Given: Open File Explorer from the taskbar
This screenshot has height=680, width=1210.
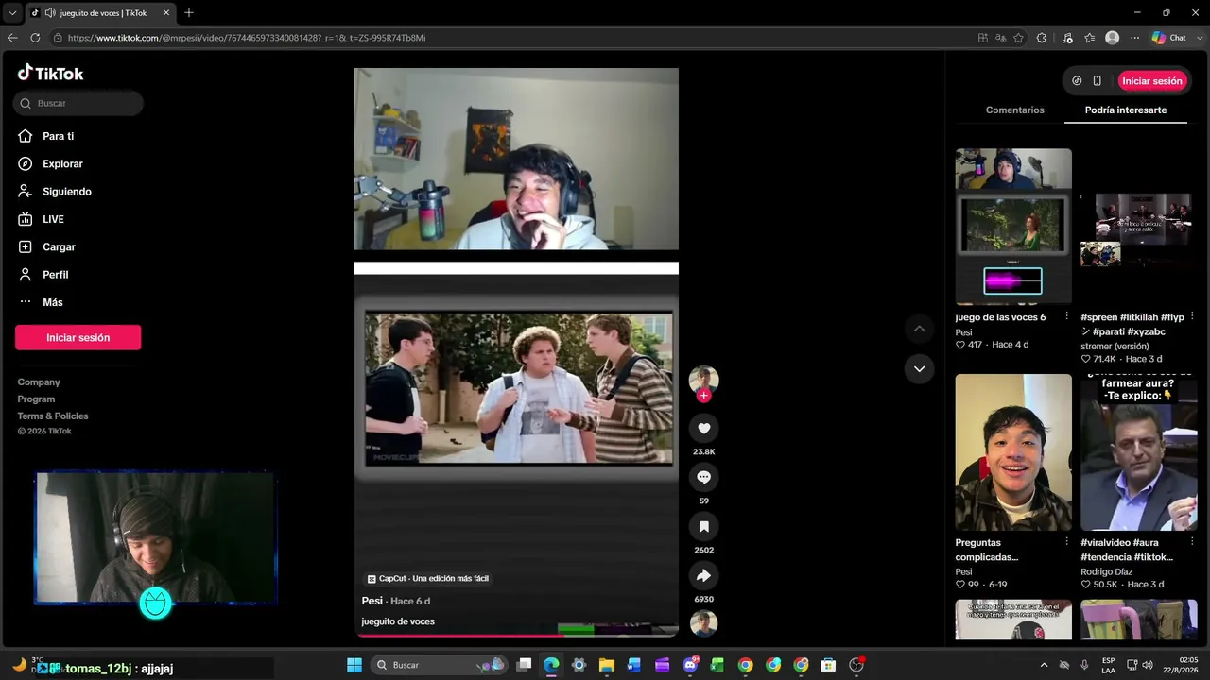Looking at the screenshot, I should (606, 665).
